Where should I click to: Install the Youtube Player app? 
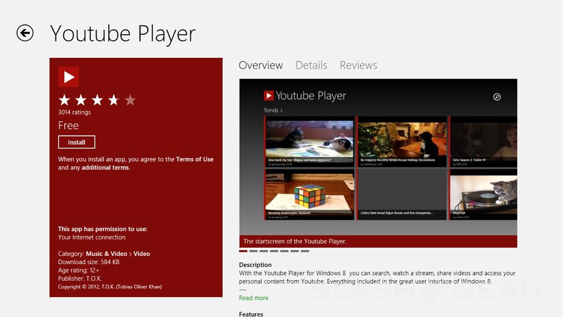pos(76,142)
